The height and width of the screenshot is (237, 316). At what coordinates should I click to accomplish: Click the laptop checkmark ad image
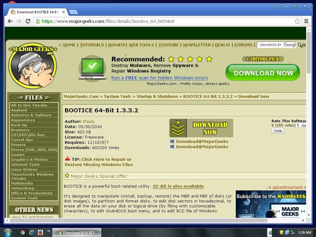point(93,69)
